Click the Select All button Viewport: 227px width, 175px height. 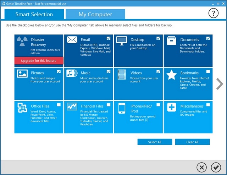click(x=155, y=142)
